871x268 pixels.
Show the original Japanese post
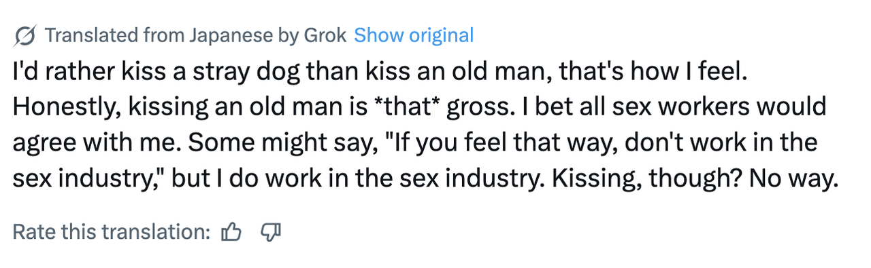(x=414, y=35)
